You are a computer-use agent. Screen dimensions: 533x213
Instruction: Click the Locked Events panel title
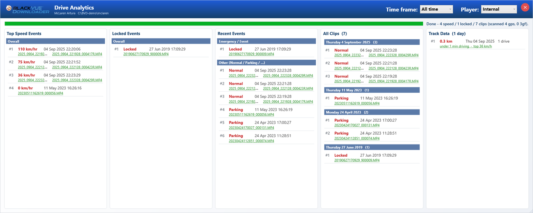point(126,33)
